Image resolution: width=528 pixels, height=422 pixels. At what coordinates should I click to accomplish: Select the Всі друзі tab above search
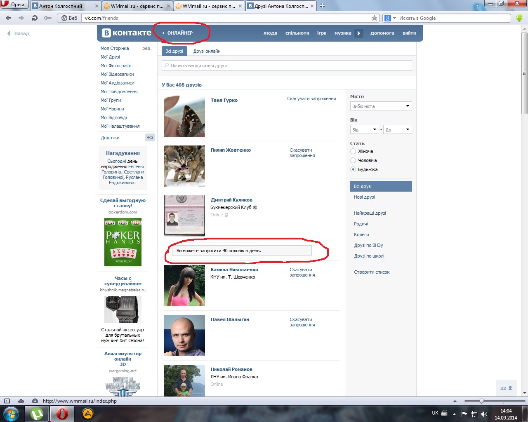click(174, 51)
